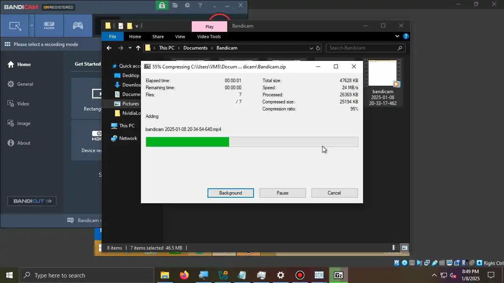The height and width of the screenshot is (283, 504).
Task: Click the 7-Zip compression progress bar
Action: coord(252,142)
